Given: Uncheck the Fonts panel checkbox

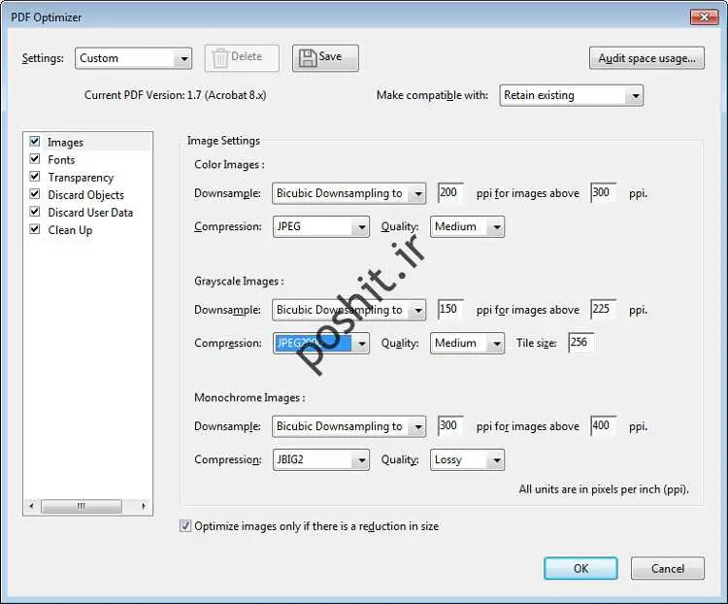Looking at the screenshot, I should (35, 159).
